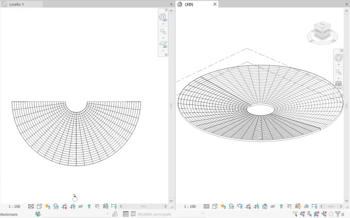
Task: Open the view tab list dropdown above Livello 1
Action: click(x=171, y=4)
